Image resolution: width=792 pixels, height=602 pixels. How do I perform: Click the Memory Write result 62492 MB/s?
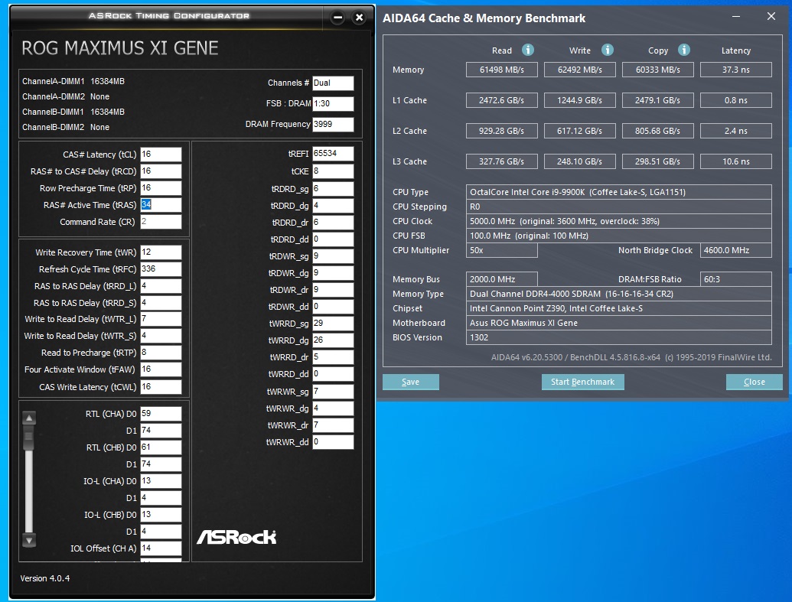[x=580, y=70]
